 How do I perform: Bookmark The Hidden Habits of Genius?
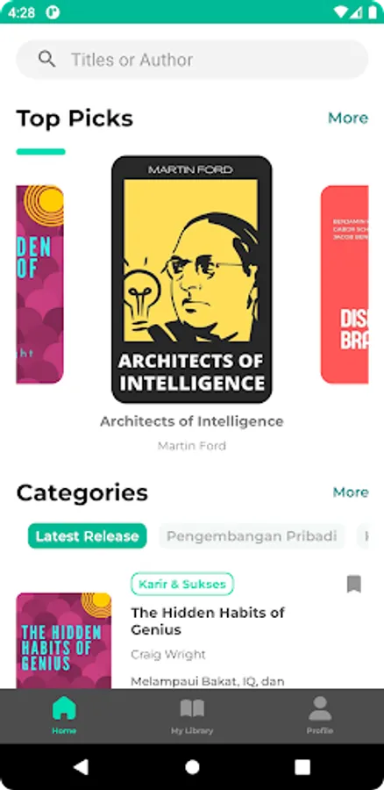[354, 584]
